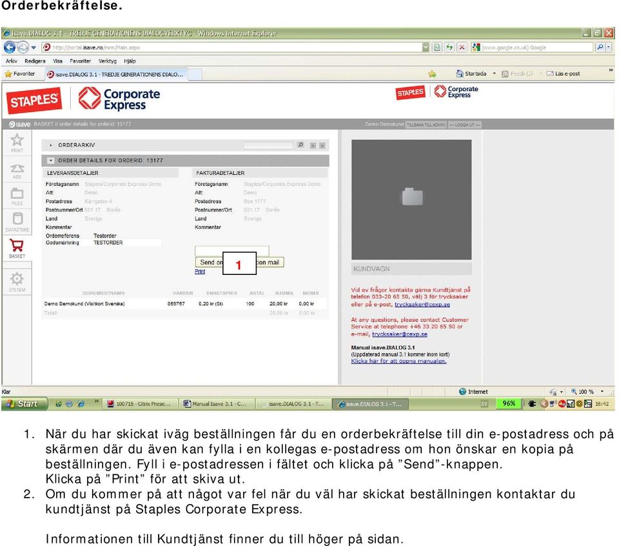
Task: Click the Print link
Action: click(x=200, y=272)
